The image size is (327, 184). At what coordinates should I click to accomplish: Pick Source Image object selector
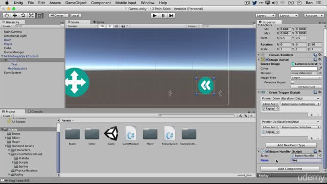point(320,64)
